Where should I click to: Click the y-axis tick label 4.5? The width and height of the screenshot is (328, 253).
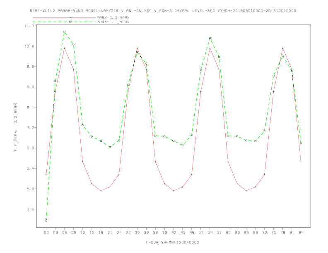(x=30, y=189)
